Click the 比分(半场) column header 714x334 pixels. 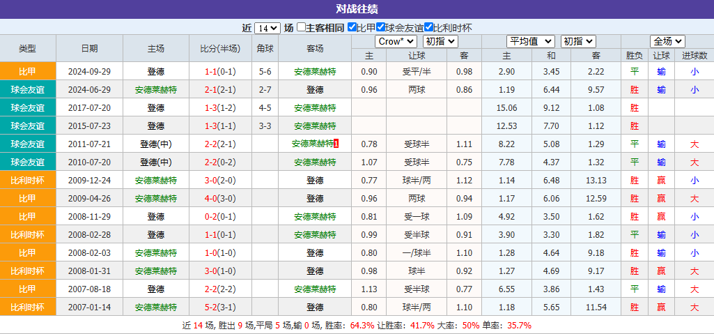click(220, 48)
